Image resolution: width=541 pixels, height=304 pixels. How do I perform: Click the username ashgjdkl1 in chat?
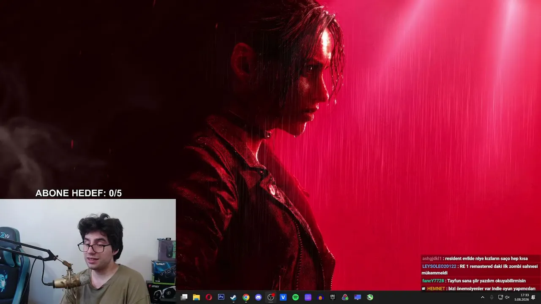point(432,258)
